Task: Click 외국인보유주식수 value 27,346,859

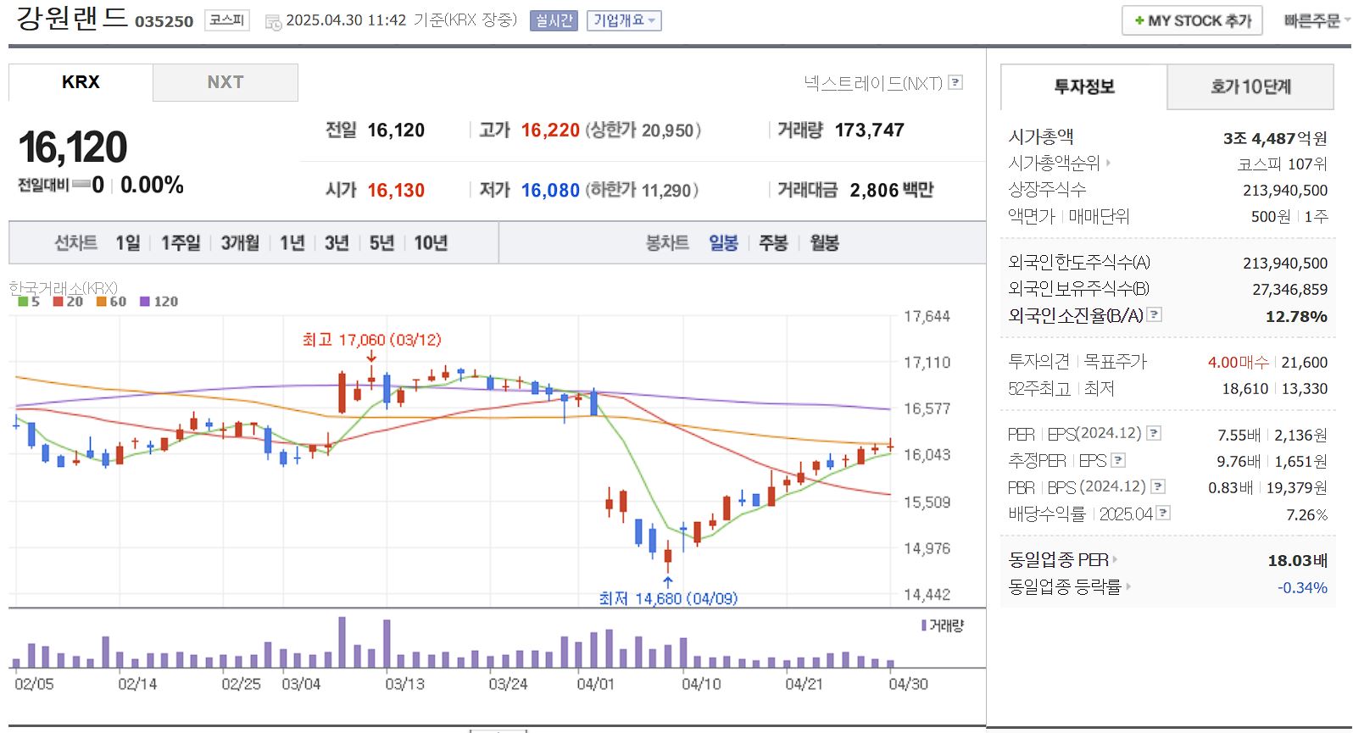Action: pos(1290,290)
